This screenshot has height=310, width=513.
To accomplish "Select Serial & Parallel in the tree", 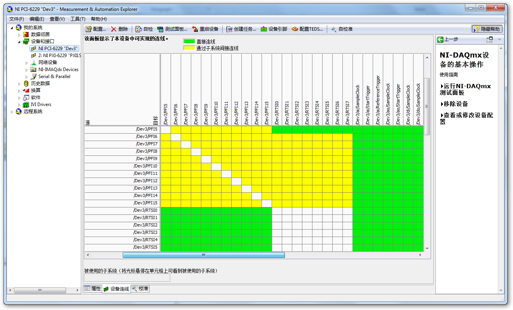I will coord(54,77).
